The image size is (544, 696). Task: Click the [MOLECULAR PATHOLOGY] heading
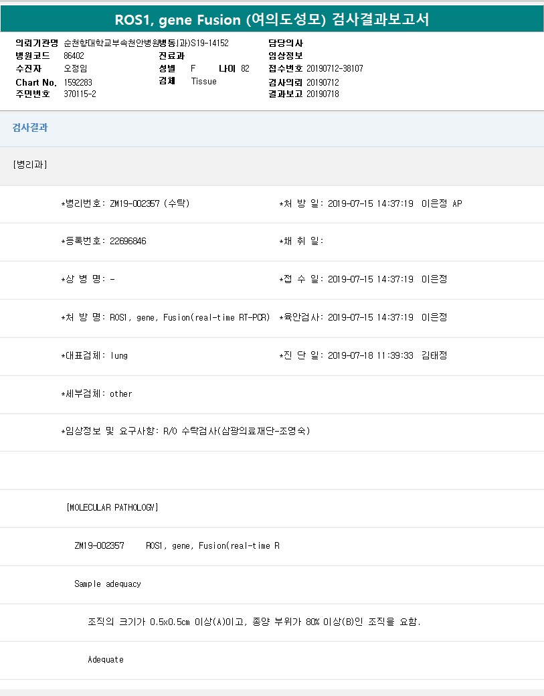tap(112, 507)
